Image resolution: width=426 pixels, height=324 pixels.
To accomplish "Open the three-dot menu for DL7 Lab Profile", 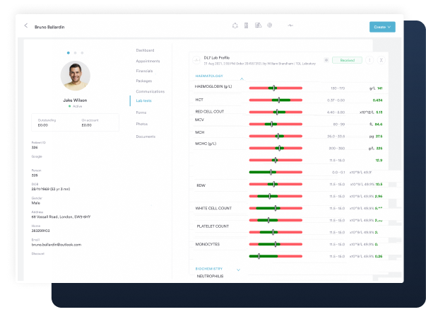I will click(x=369, y=60).
